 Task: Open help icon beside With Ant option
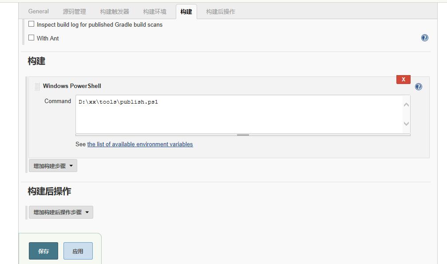click(x=424, y=38)
